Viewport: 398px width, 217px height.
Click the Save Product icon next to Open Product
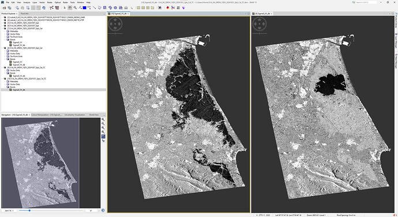9,8
